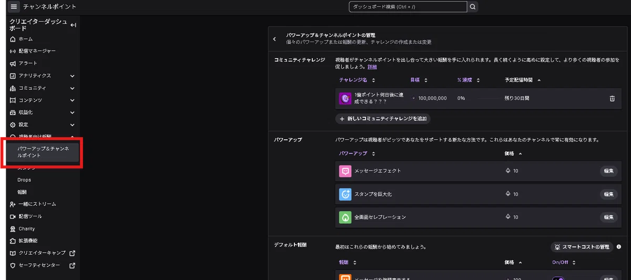The image size is (631, 280).
Task: Click the コミュニティ people icon
Action: (13, 88)
